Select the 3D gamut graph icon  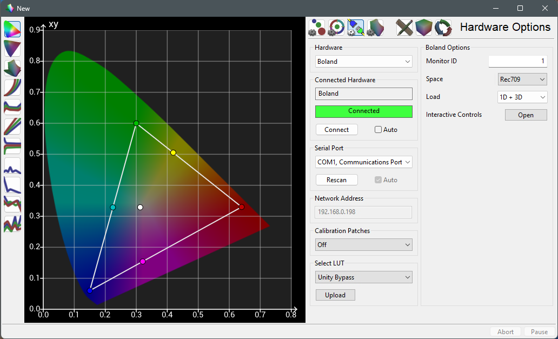pyautogui.click(x=12, y=68)
